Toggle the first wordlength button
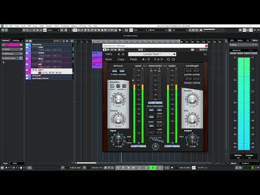The height and width of the screenshot is (195, 260). coord(188,71)
